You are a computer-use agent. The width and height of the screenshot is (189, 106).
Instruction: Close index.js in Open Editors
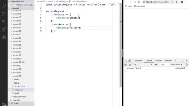point(12,5)
